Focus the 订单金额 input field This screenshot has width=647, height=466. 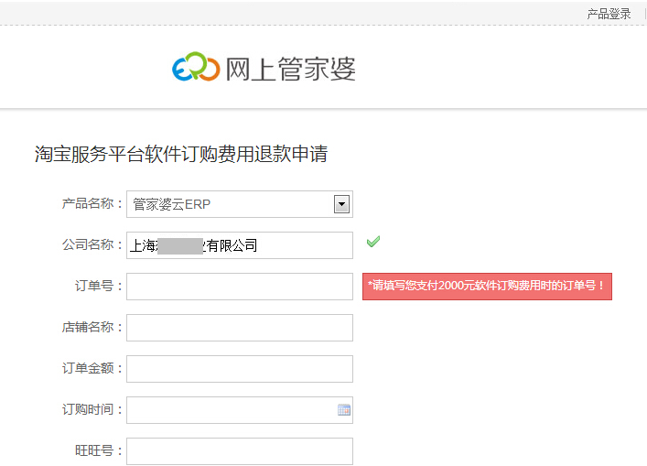240,369
